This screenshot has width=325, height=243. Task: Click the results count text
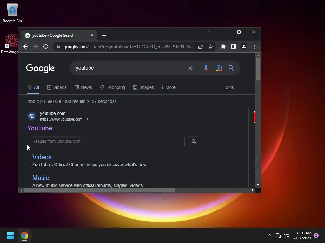(x=72, y=101)
